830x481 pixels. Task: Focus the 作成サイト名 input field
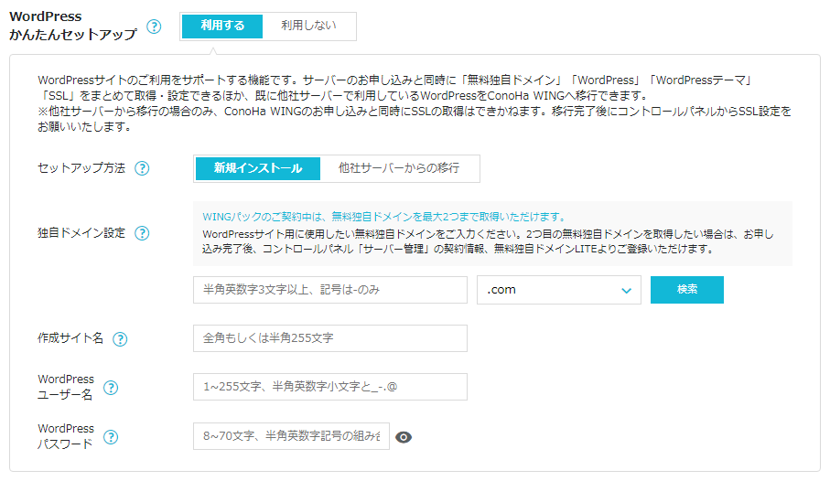[x=330, y=338]
